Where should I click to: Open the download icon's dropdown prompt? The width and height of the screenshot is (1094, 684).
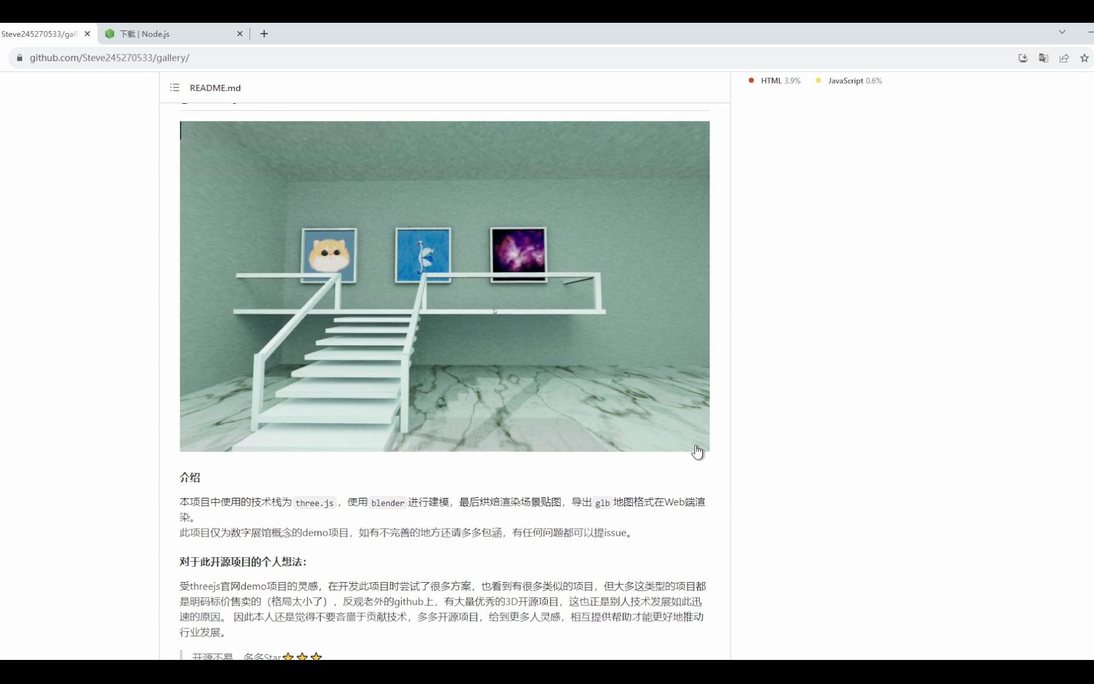point(1022,58)
